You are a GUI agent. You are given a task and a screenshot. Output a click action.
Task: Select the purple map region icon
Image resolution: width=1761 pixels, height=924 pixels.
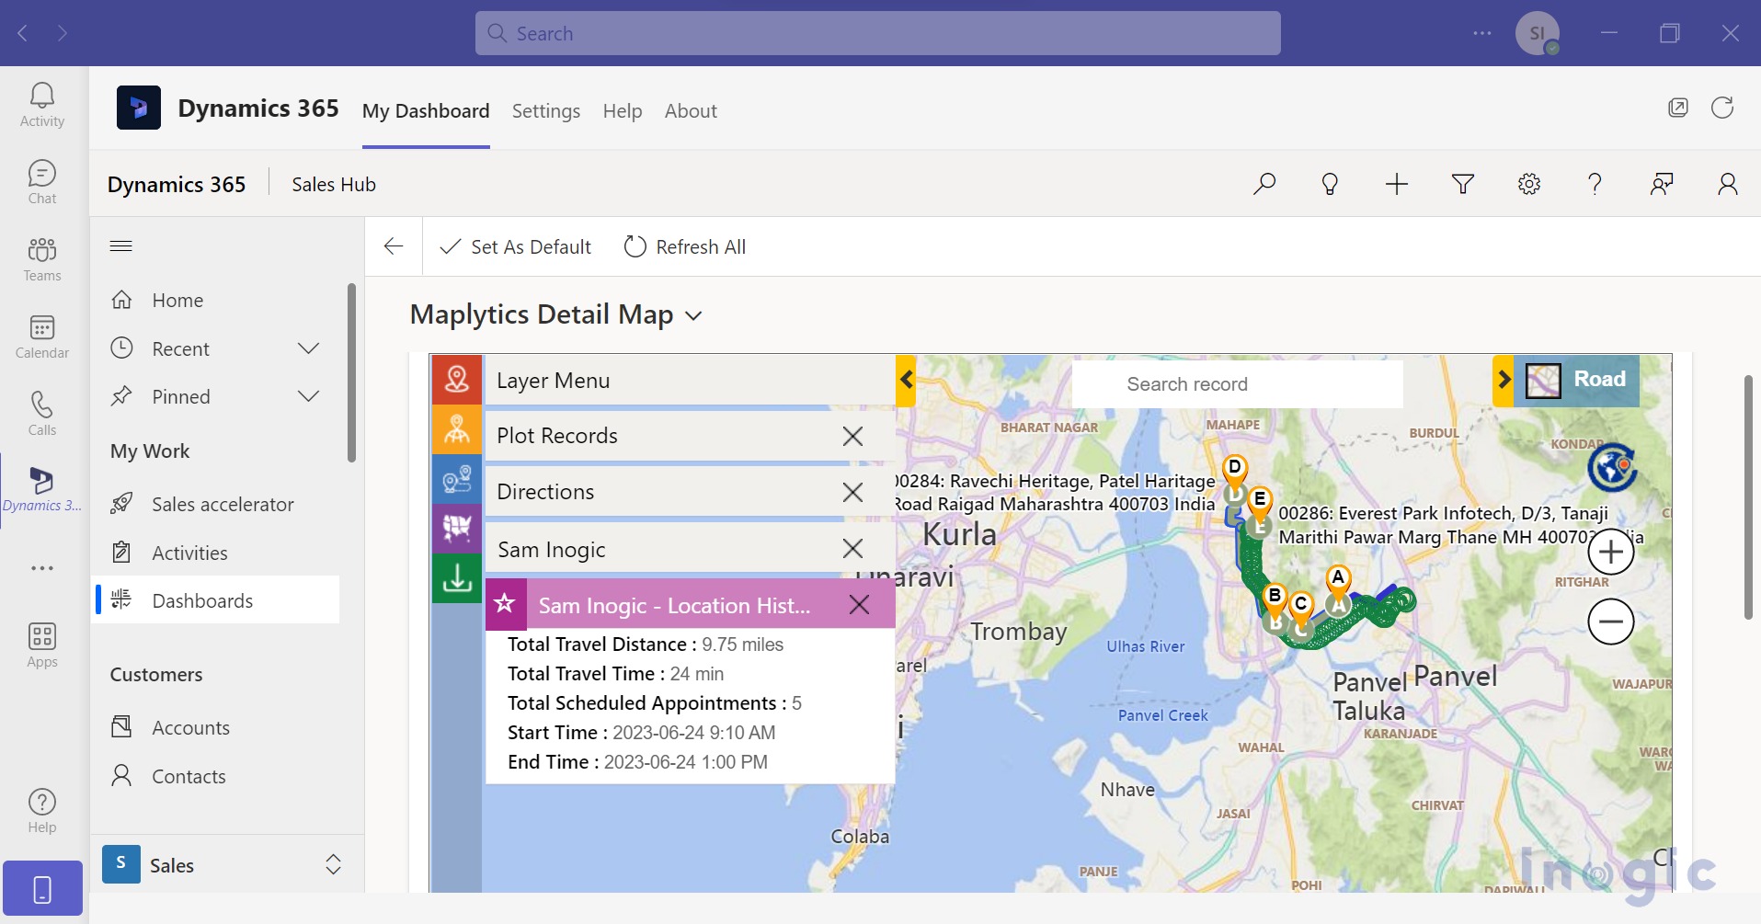click(x=457, y=529)
